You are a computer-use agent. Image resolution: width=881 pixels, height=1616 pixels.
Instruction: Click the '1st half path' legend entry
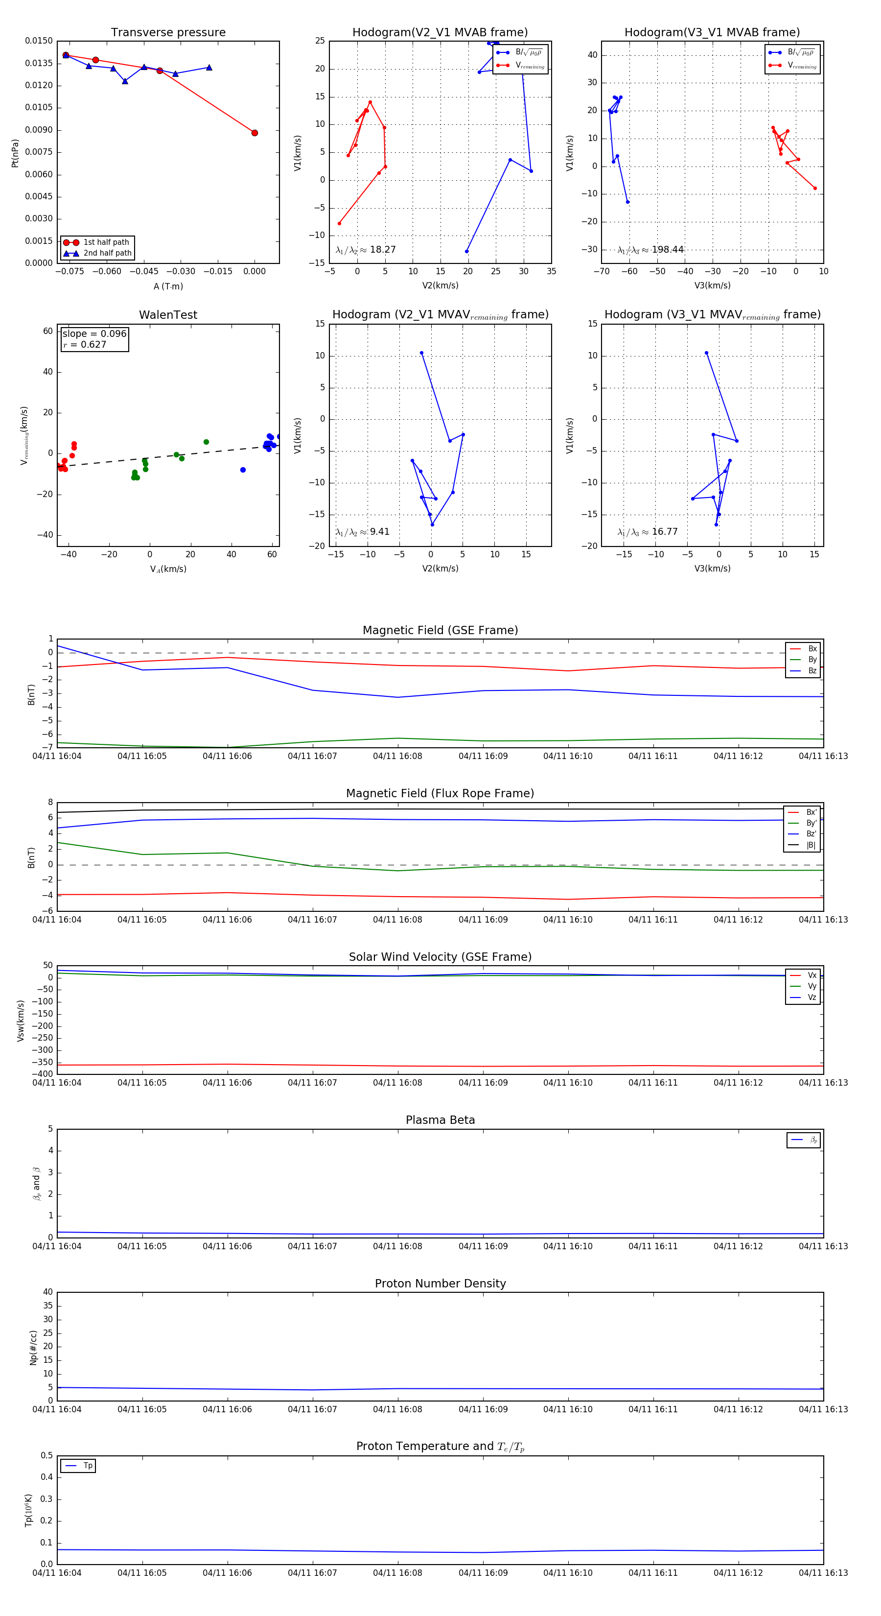pos(96,242)
